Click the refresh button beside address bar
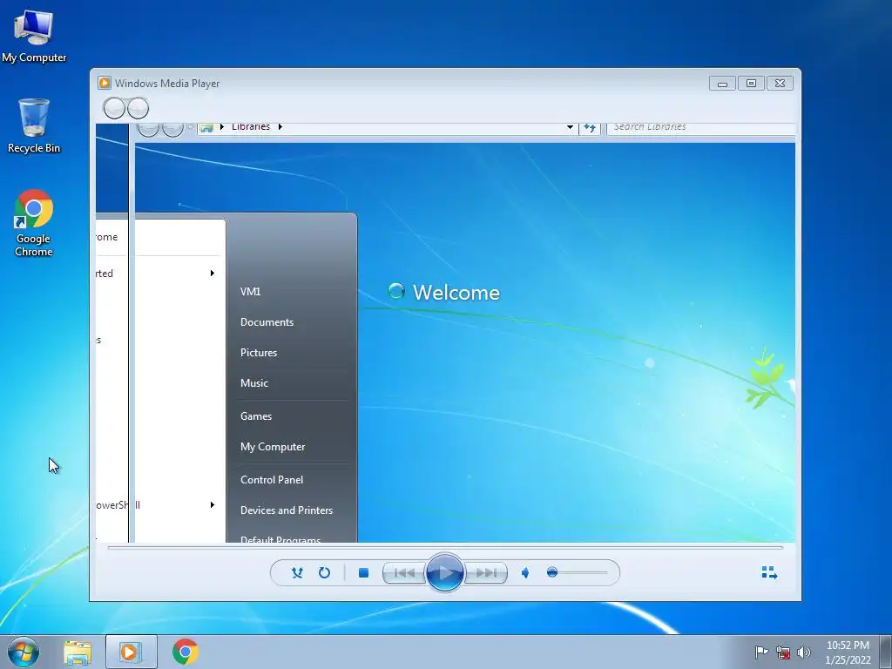The image size is (892, 669). [x=590, y=127]
